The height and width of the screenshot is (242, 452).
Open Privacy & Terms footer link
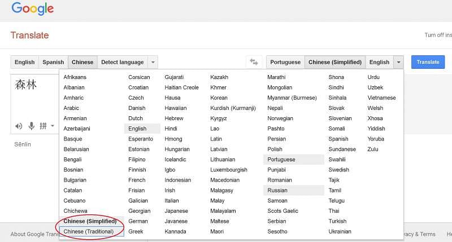[419, 234]
